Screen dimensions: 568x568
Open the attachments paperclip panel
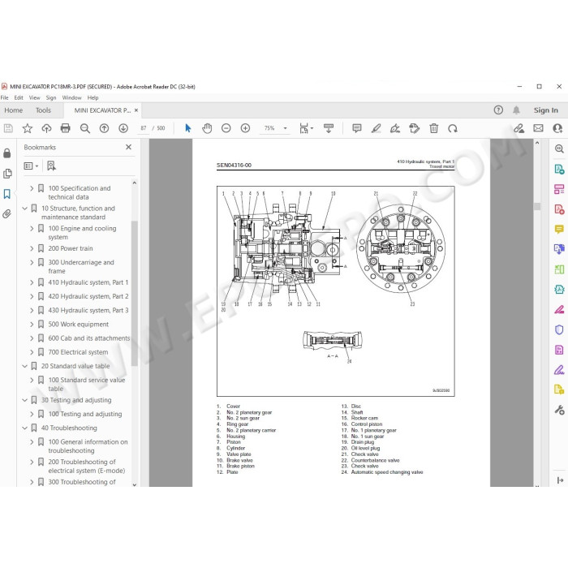pos(6,214)
